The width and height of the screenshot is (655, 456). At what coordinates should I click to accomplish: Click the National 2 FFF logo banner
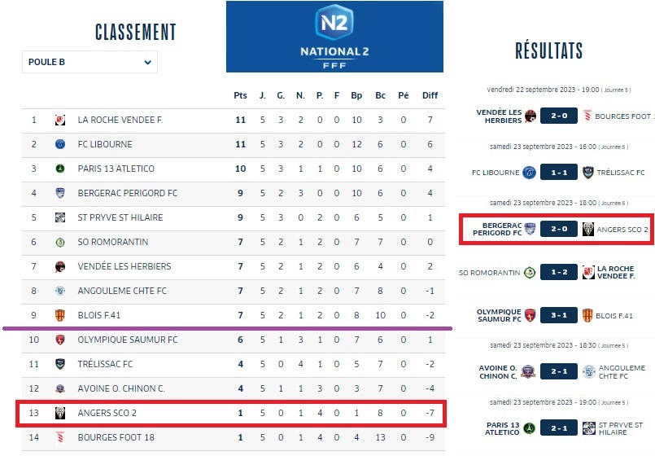[334, 37]
